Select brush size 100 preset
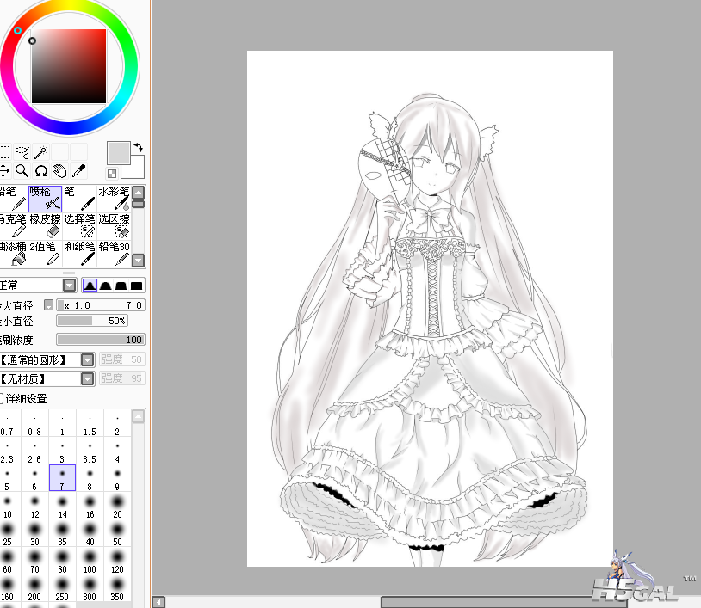Screen dimensions: 701x608 [90, 561]
